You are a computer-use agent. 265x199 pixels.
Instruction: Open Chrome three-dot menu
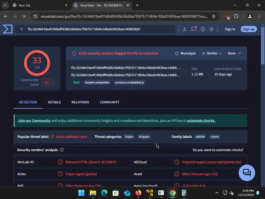coord(259,16)
